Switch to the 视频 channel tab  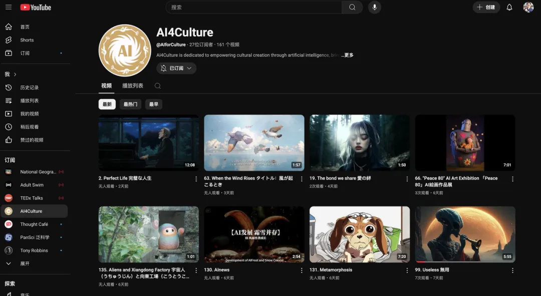point(106,85)
